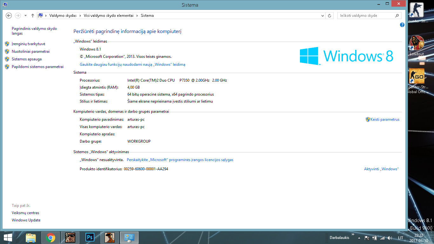The width and height of the screenshot is (434, 244).
Task: Open the Windows Start button
Action: [8, 237]
